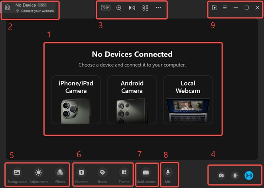Click the webcam device icon
Image resolution: width=264 pixels, height=188 pixels.
click(8, 7)
